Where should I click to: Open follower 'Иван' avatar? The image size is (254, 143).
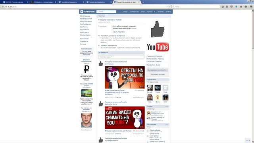click(150, 97)
